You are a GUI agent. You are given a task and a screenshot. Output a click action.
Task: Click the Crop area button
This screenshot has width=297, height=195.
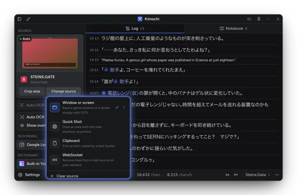pos(32,91)
